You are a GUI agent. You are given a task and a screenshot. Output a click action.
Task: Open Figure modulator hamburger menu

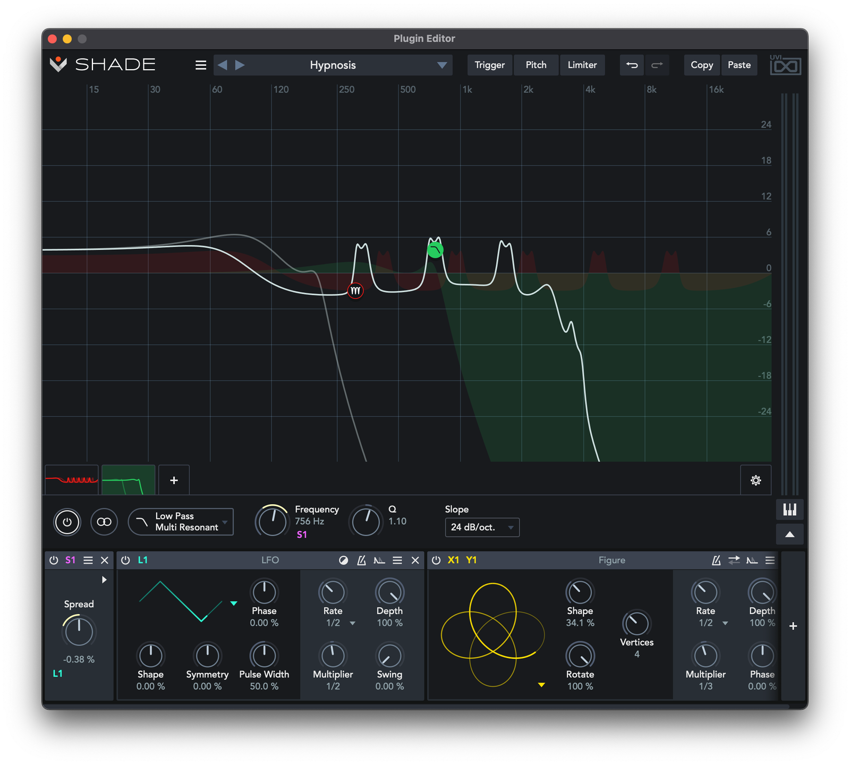pyautogui.click(x=770, y=560)
